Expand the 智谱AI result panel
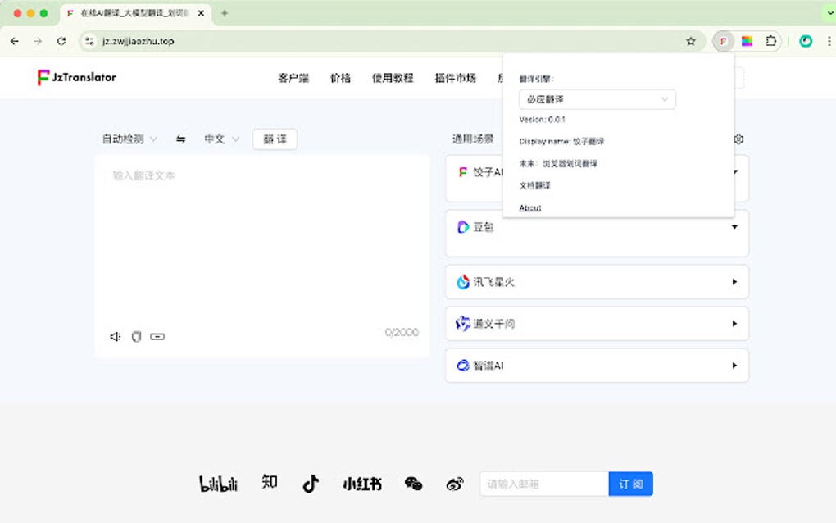The height and width of the screenshot is (523, 836). (734, 365)
